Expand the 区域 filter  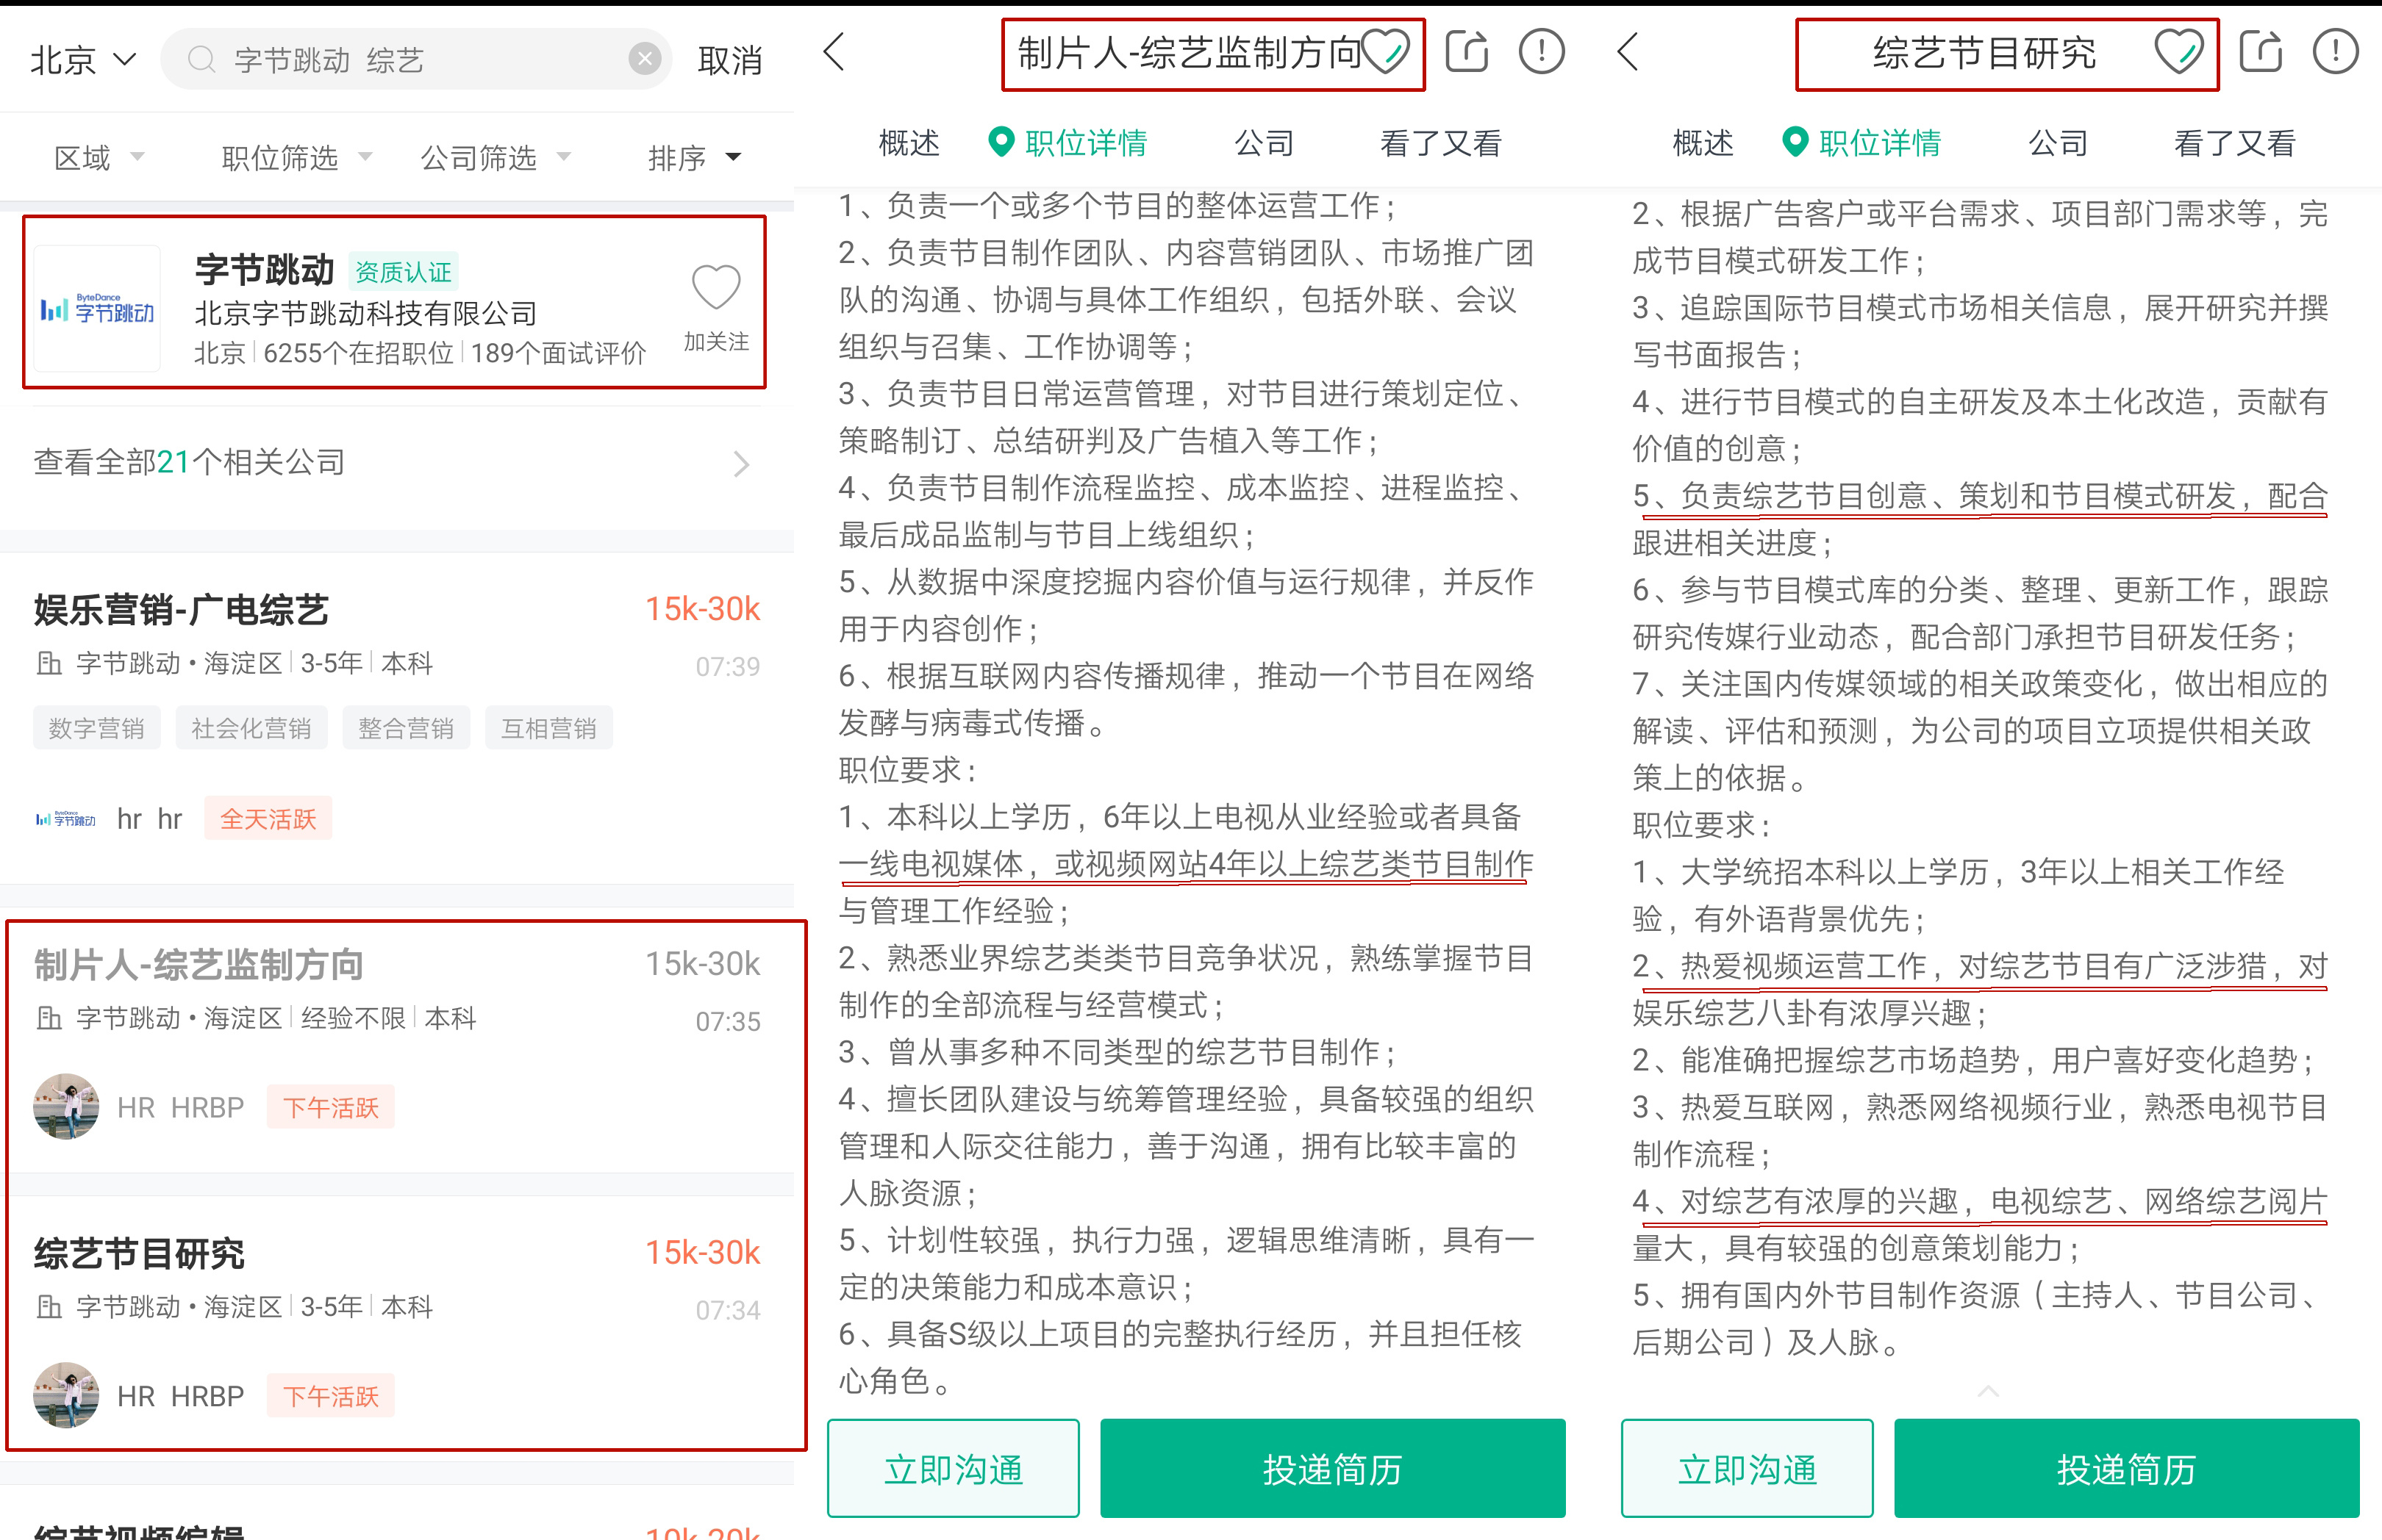[99, 157]
